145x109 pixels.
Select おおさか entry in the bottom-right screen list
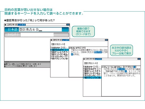coord(92,67)
